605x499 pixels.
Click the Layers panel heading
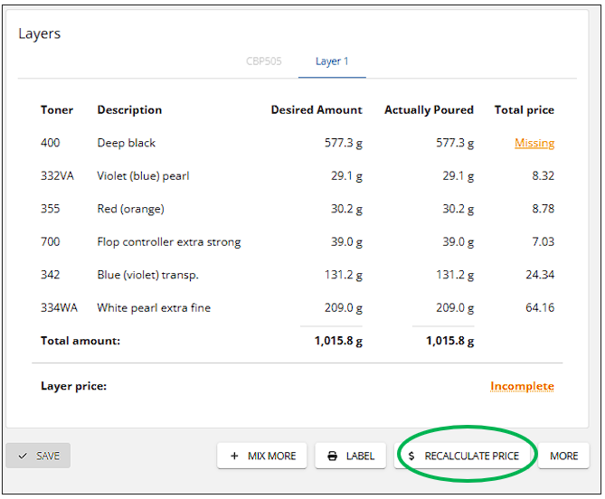click(x=40, y=34)
